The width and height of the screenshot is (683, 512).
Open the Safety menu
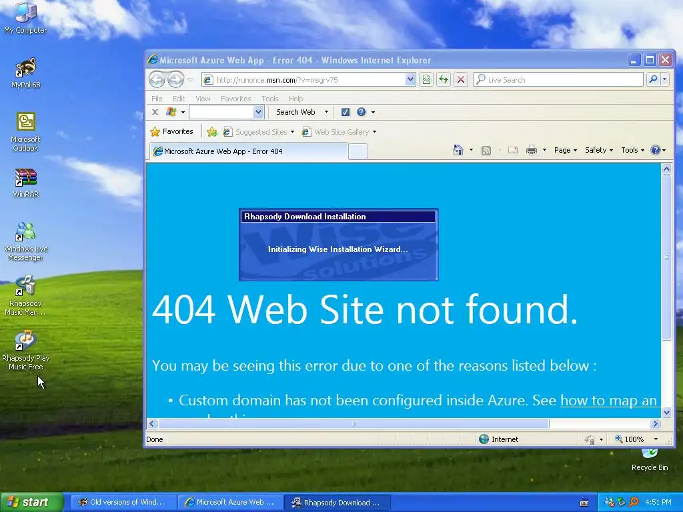(x=599, y=150)
